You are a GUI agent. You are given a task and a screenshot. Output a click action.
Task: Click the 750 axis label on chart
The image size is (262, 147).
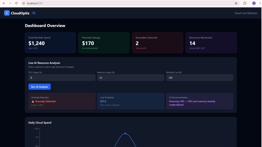tap(37, 137)
